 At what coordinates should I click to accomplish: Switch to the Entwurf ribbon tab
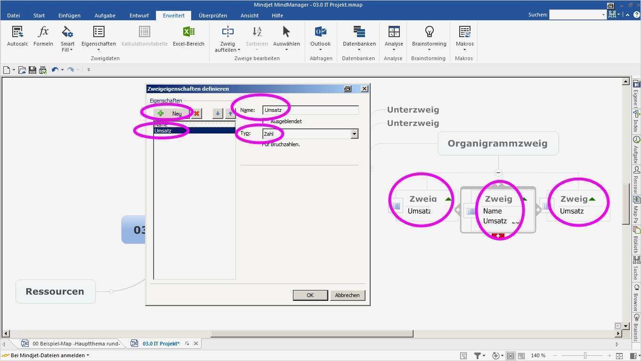[139, 16]
